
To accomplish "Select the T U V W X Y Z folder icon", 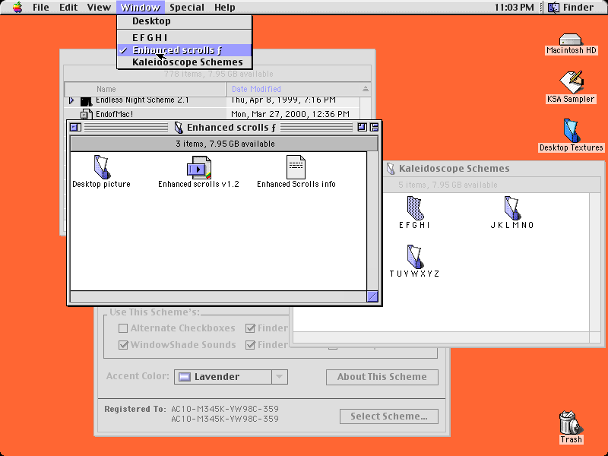I will pos(414,257).
